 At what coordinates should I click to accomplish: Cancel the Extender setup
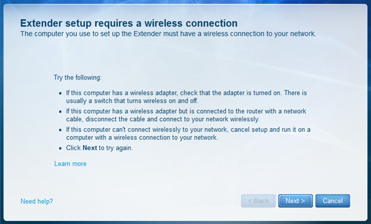point(333,201)
